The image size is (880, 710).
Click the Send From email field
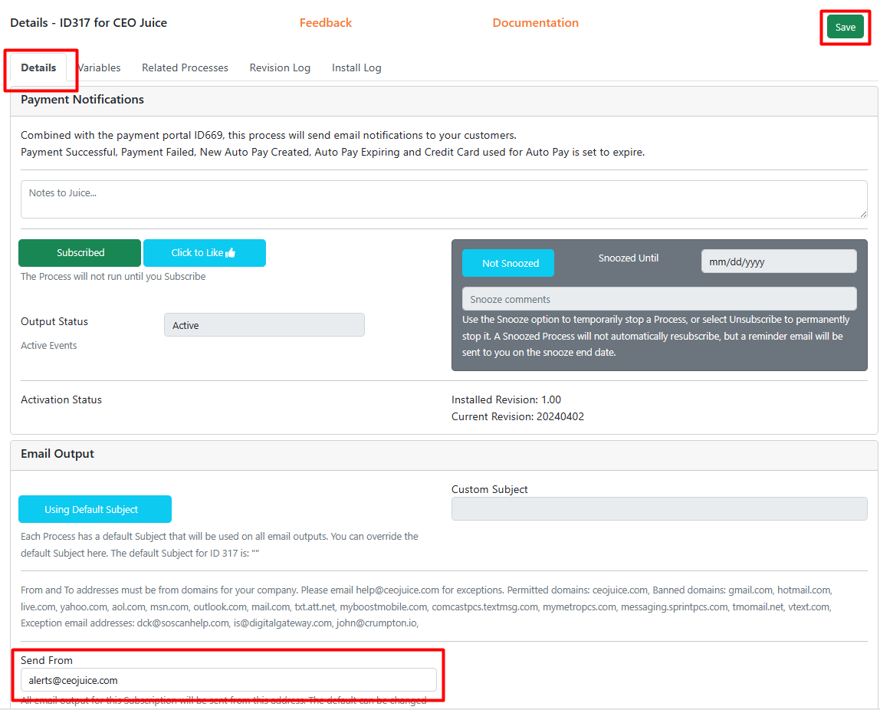pos(228,680)
